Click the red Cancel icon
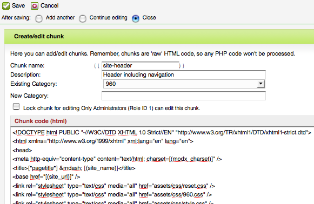This screenshot has width=314, height=204. click(x=35, y=6)
